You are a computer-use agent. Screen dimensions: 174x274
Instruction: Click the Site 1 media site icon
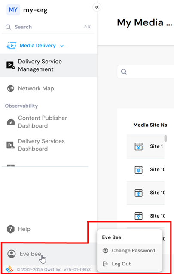(139, 146)
